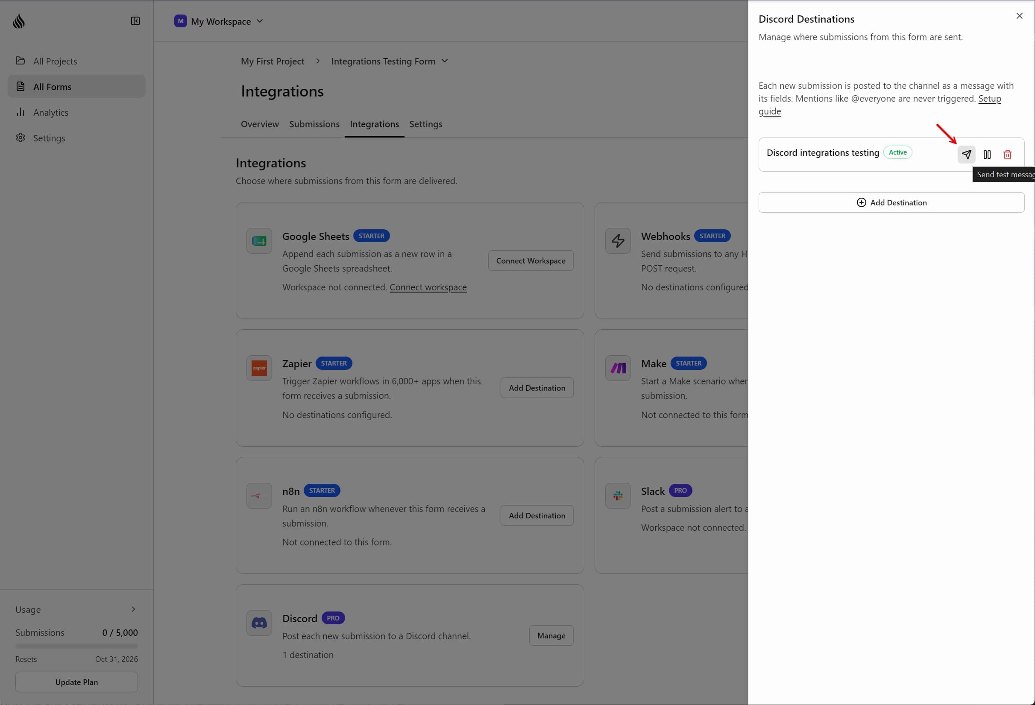
Task: Send test message to Discord destination
Action: tap(966, 155)
